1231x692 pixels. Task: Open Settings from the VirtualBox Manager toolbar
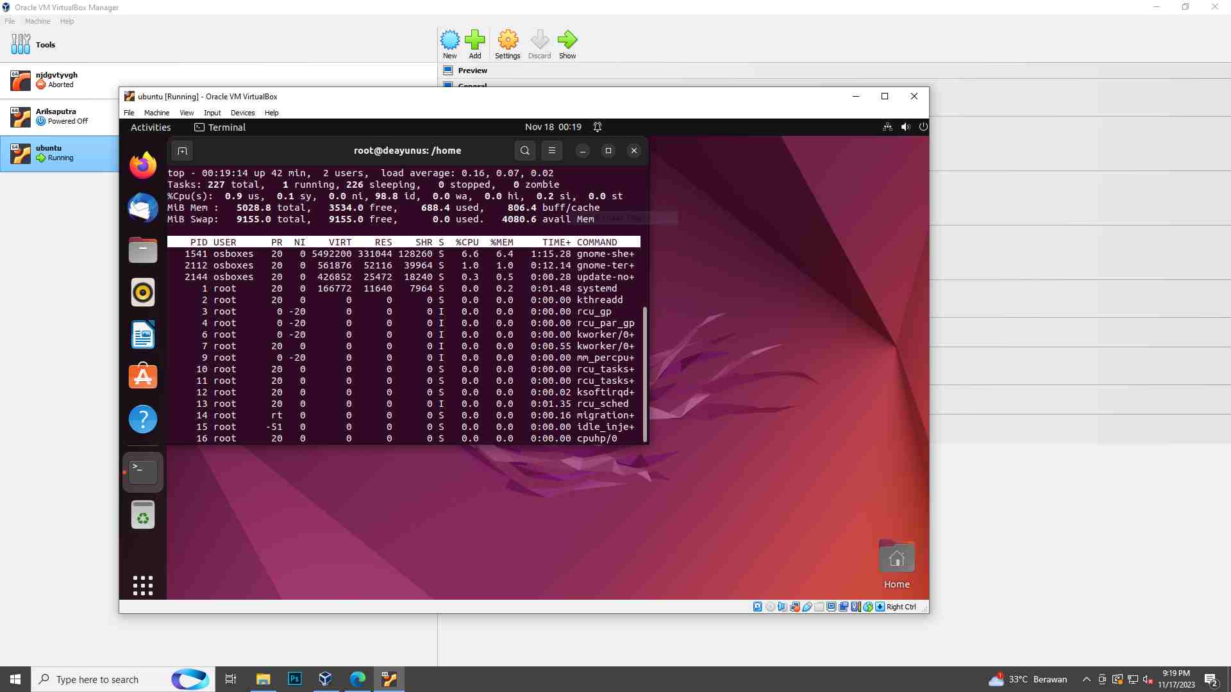pos(507,44)
